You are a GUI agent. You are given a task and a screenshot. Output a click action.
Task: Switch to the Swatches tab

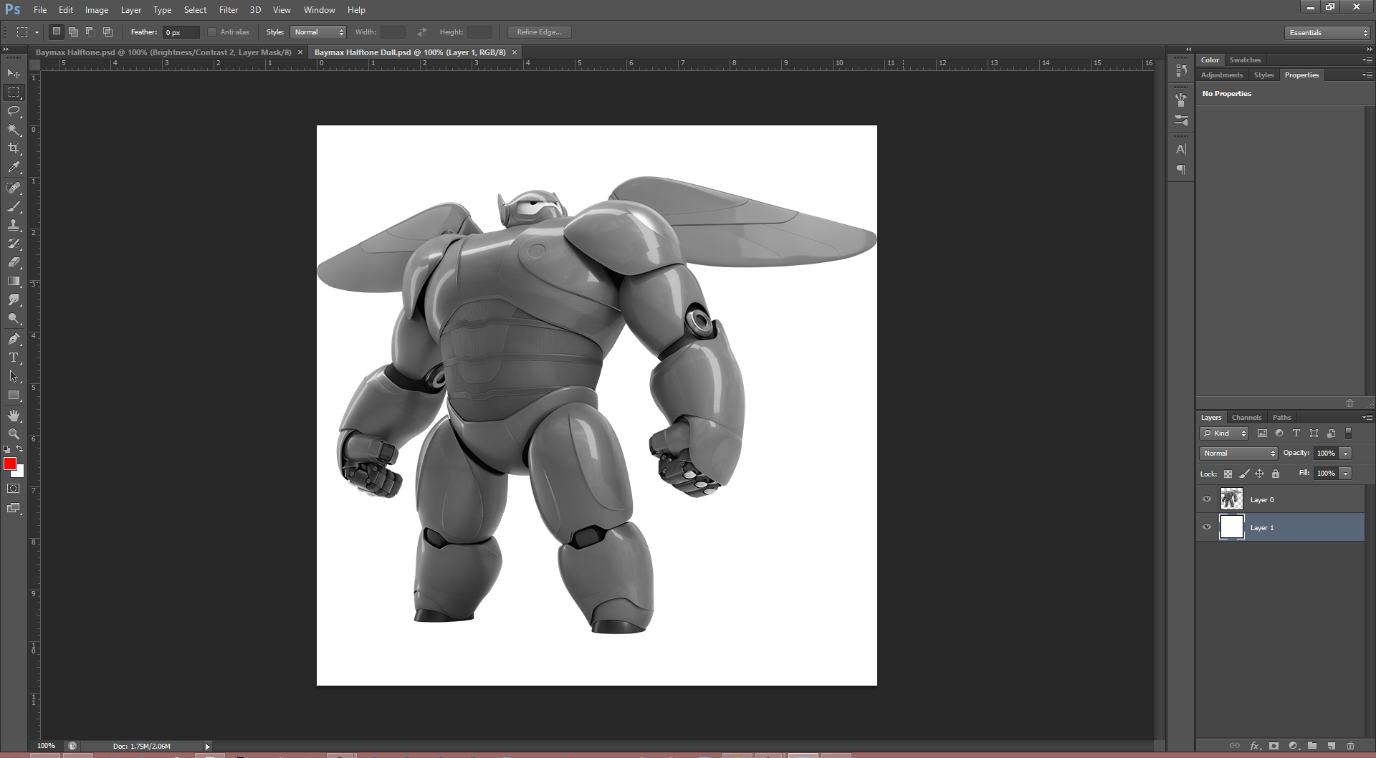(x=1245, y=59)
